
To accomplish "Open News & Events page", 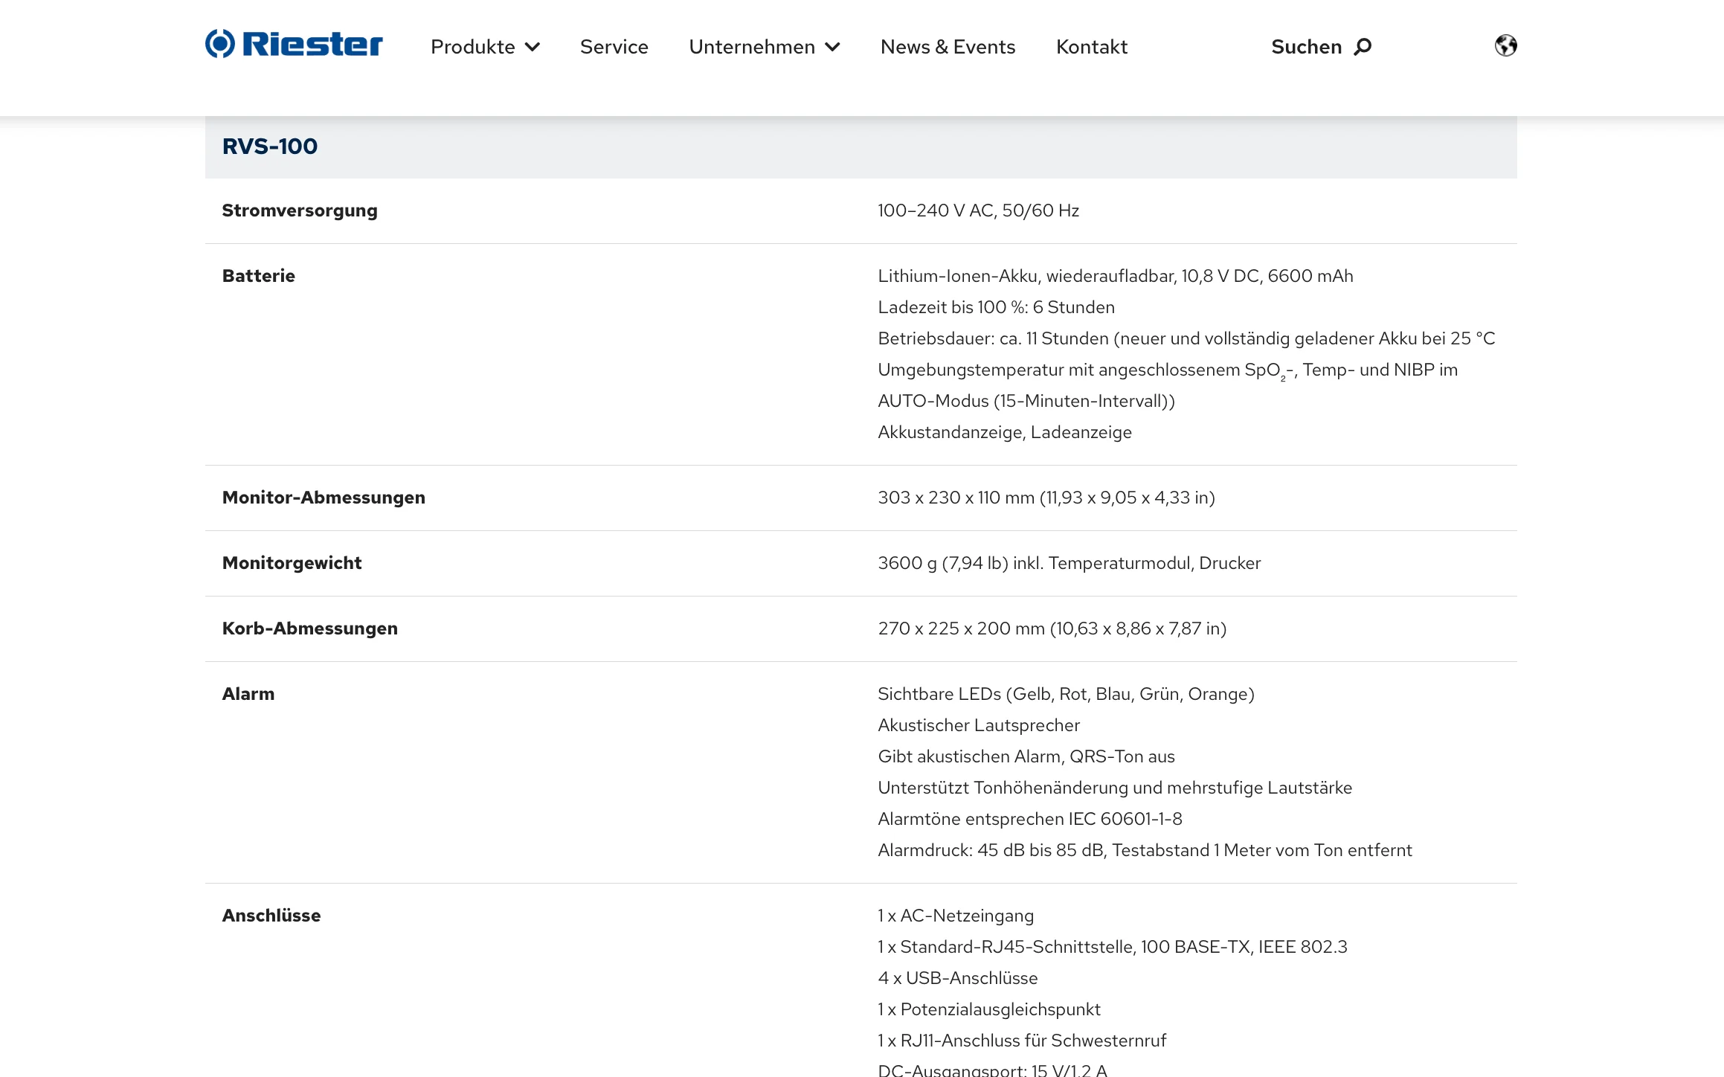I will click(948, 47).
